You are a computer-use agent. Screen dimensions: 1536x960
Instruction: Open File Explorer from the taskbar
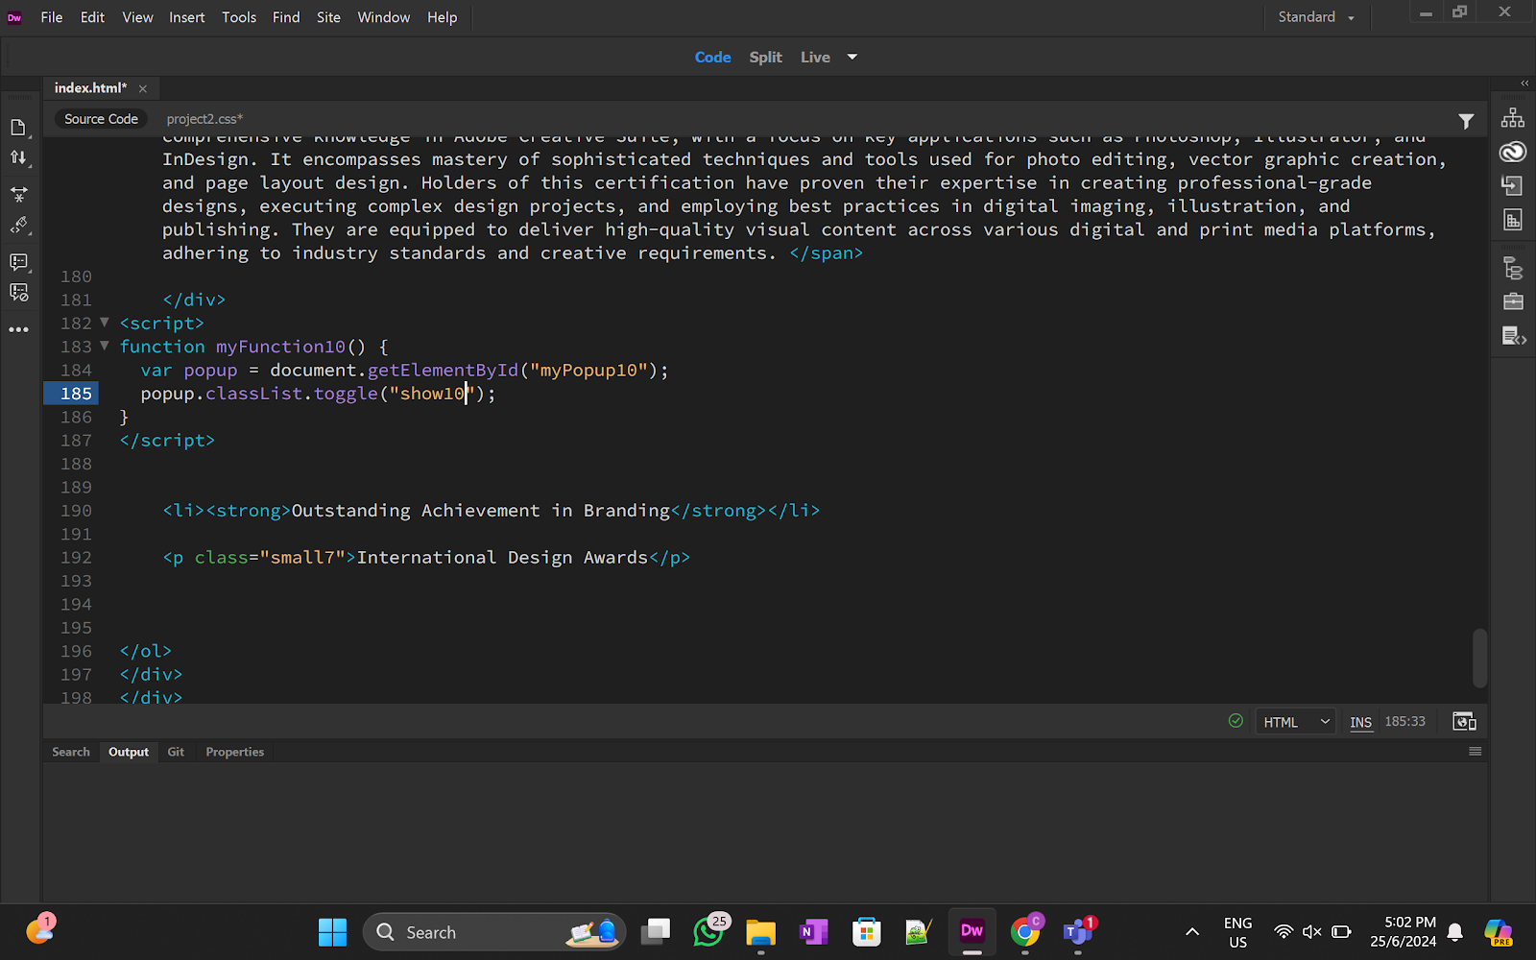[760, 932]
